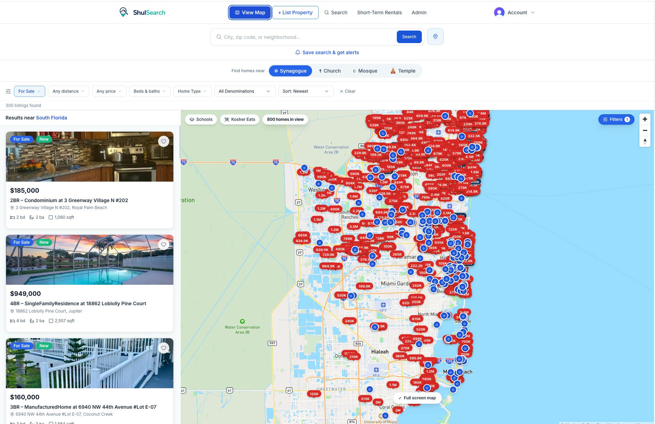Click the 615K price marker on map
Image resolution: width=655 pixels, height=424 pixels.
coord(416,319)
